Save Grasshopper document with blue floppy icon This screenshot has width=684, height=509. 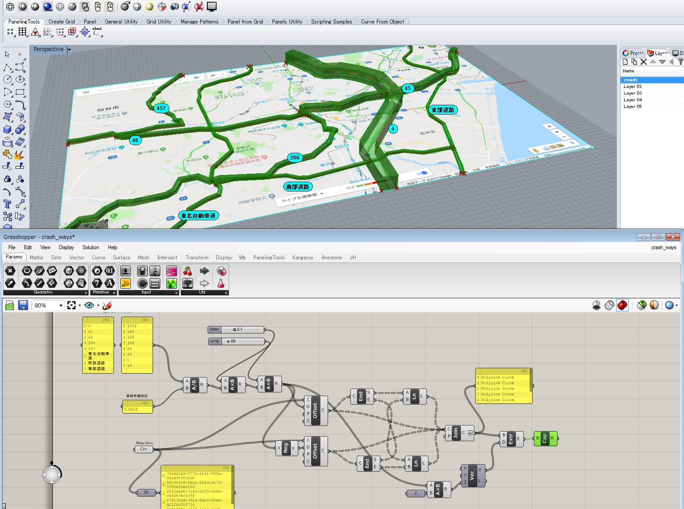pos(23,305)
